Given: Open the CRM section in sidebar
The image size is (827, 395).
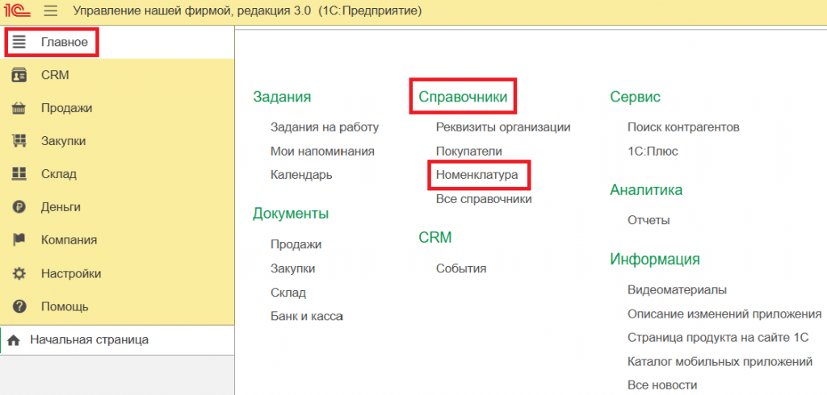Looking at the screenshot, I should coord(117,75).
